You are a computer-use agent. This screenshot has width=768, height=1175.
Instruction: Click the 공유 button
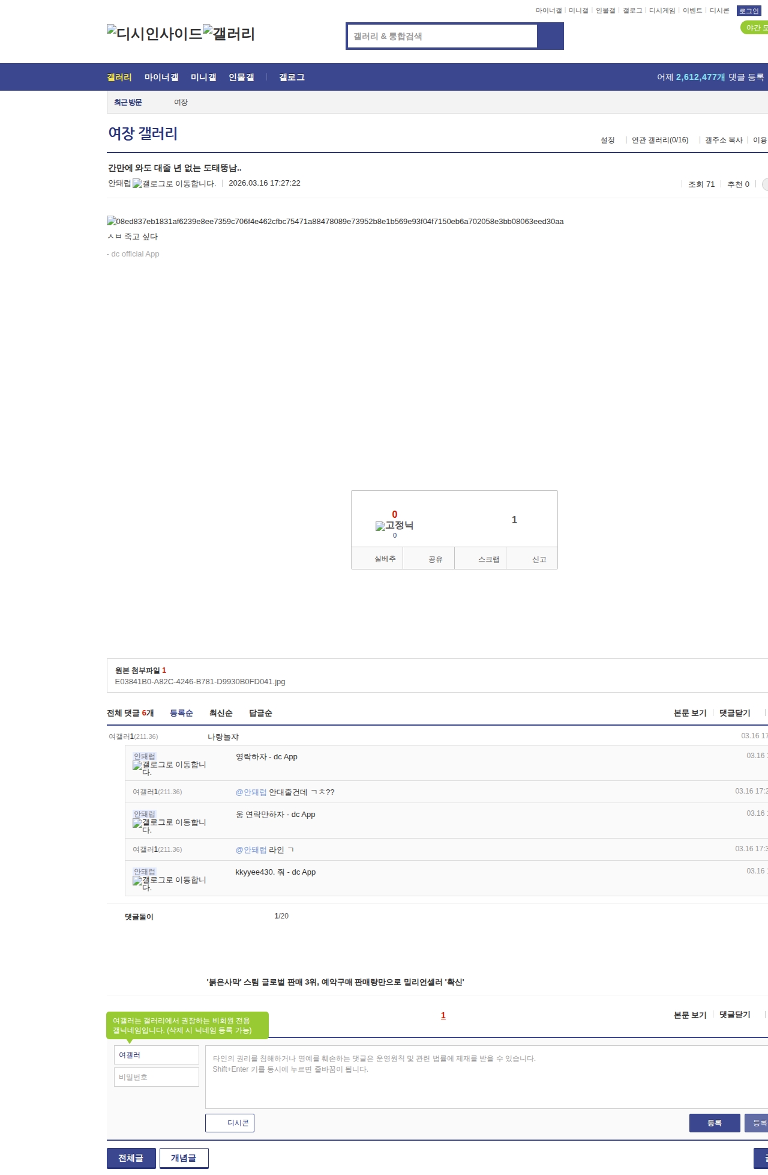[x=429, y=558]
